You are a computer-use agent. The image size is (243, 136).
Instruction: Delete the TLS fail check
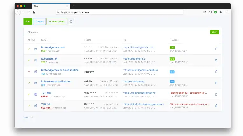216,106
